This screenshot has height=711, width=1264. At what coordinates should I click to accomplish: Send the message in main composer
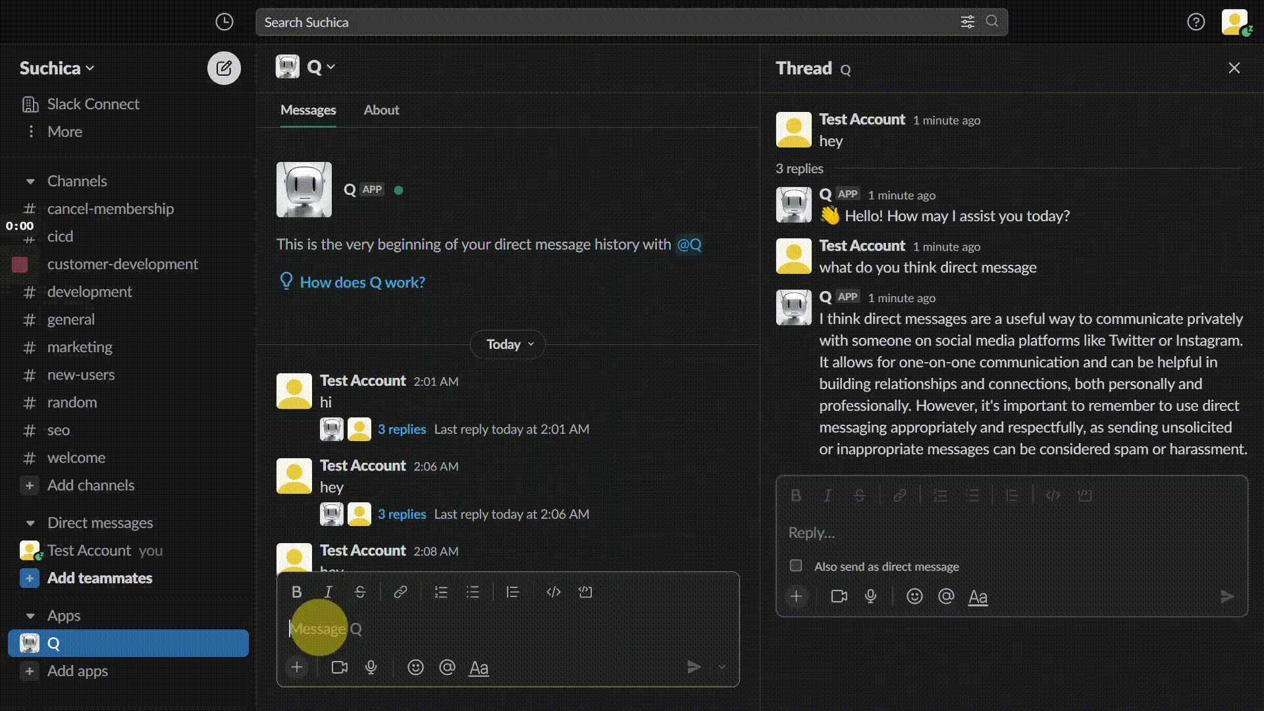pos(694,667)
